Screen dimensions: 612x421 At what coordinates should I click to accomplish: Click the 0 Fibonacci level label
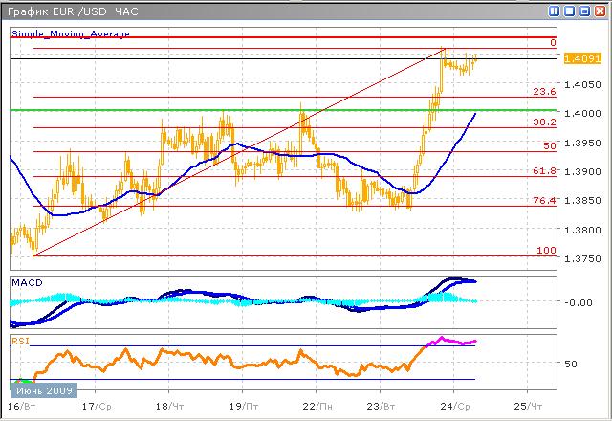(x=553, y=43)
